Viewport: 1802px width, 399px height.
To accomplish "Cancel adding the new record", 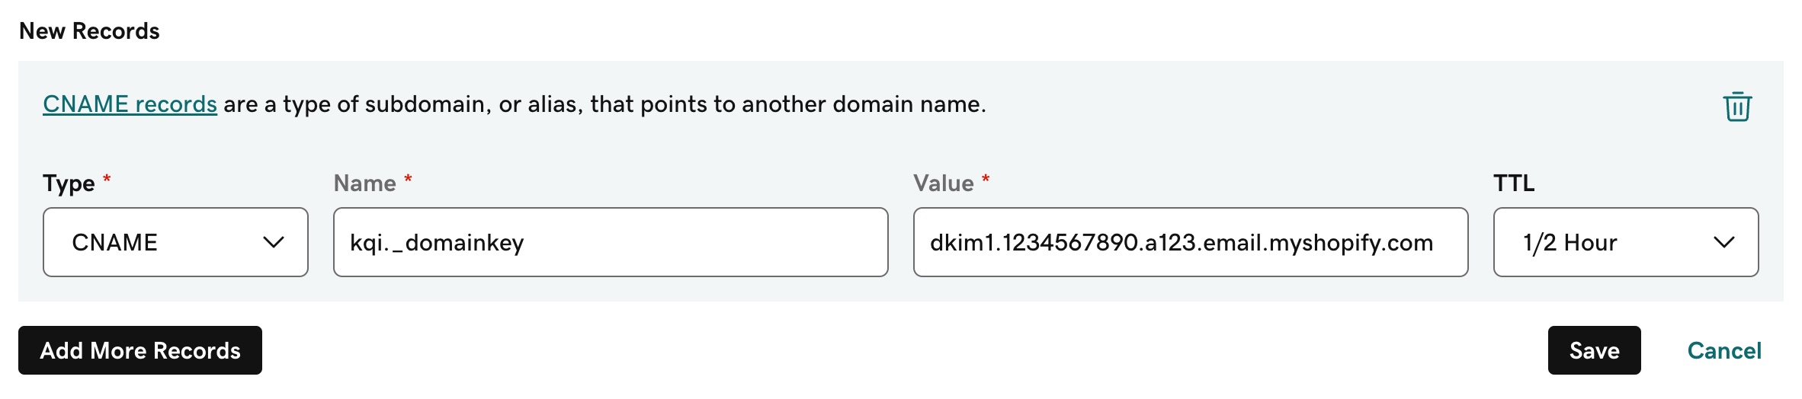I will (1724, 350).
